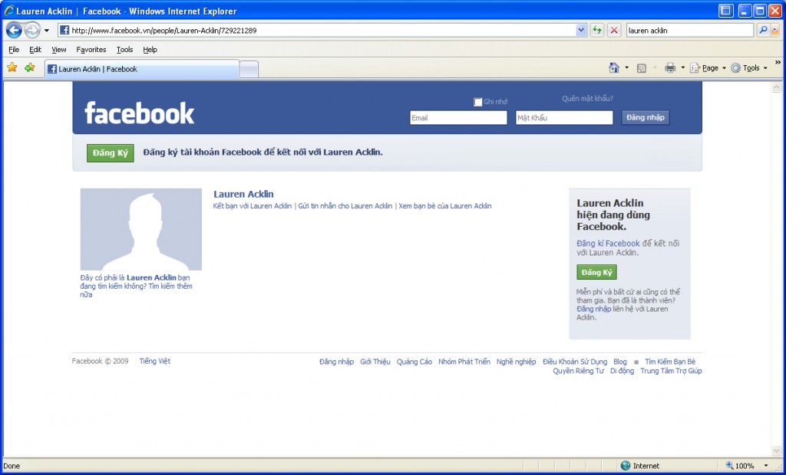Viewport: 786px width, 475px height.
Task: Click the browser Back arrow button
Action: [14, 31]
